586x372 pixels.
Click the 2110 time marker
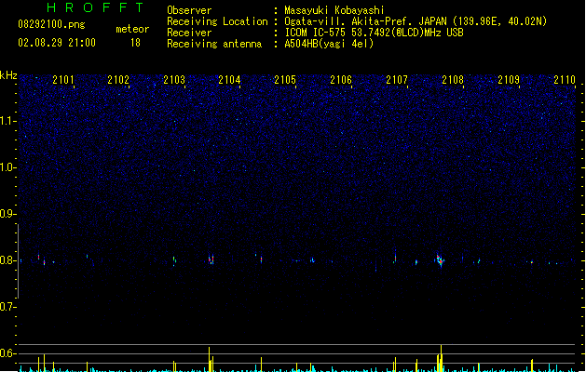coord(565,80)
